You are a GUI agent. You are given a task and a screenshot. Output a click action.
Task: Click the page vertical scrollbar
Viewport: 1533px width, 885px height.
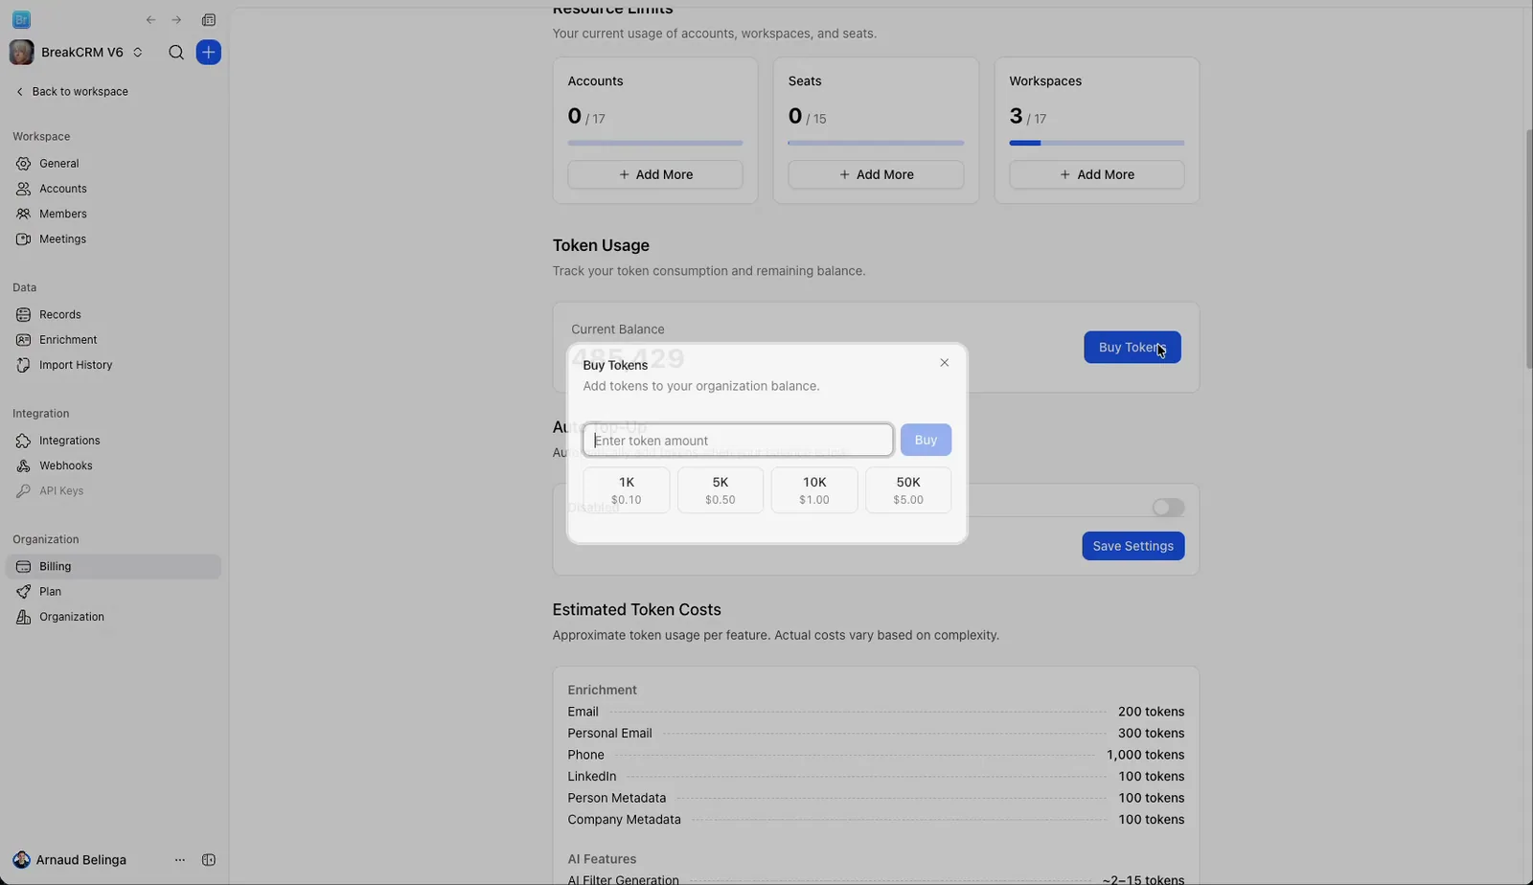point(1528,249)
